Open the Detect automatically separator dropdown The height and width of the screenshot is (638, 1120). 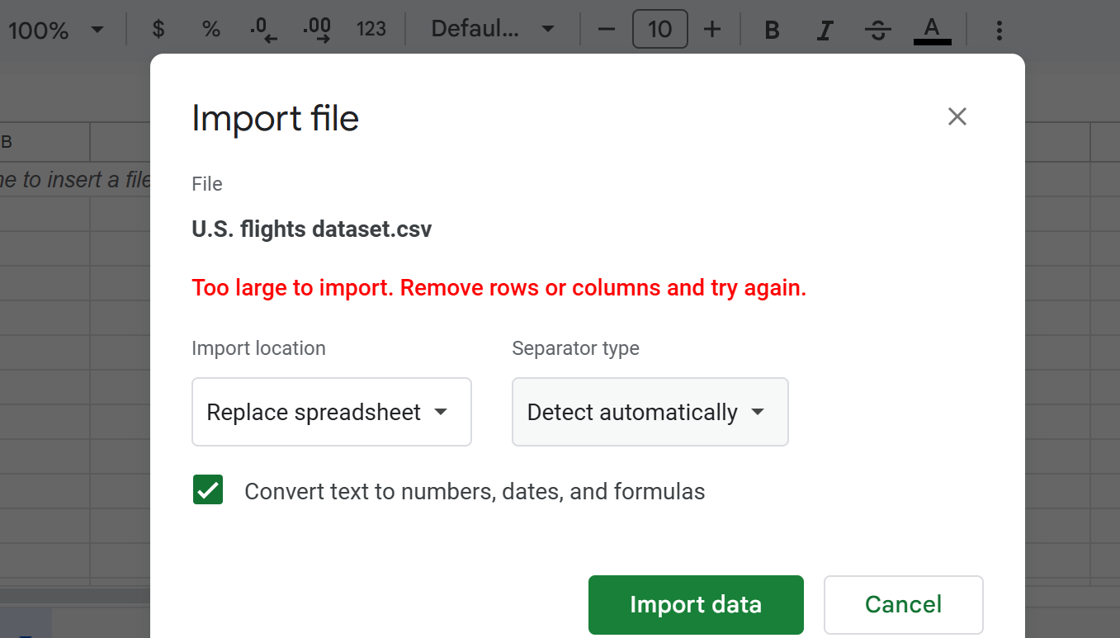[650, 412]
